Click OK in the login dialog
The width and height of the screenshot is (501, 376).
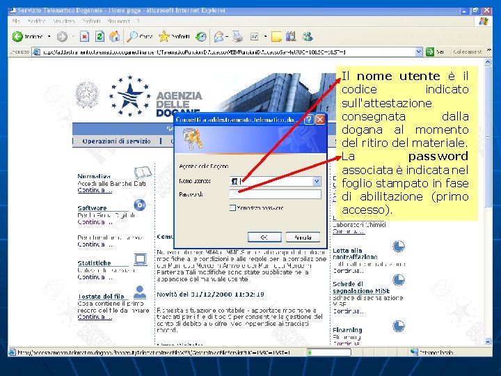point(264,237)
